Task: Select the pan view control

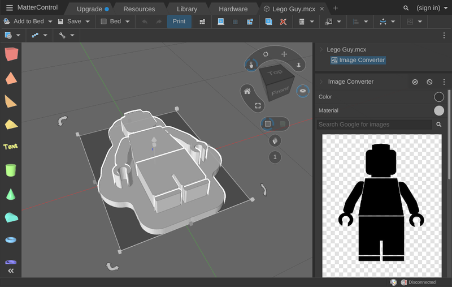Action: tap(284, 54)
